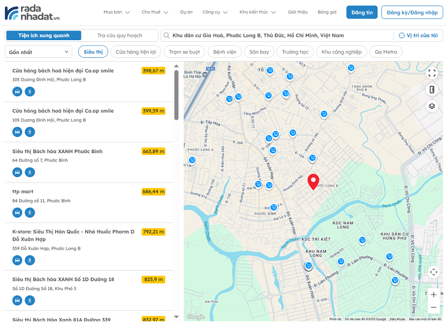Select Siêu thị Bách hóa XANH Phước Bình result
Viewport: 446px width, 328px height.
[57, 151]
